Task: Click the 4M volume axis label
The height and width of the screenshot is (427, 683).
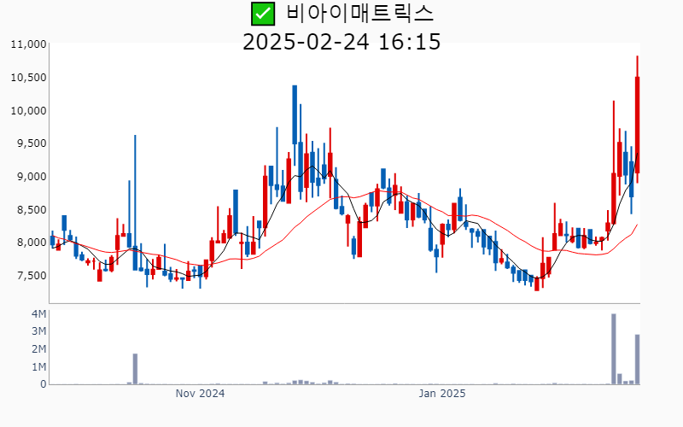Action: (38, 313)
